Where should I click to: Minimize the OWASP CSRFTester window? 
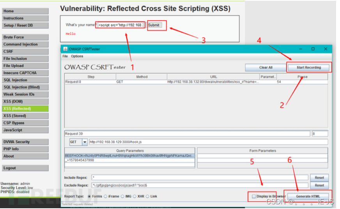pos(301,49)
